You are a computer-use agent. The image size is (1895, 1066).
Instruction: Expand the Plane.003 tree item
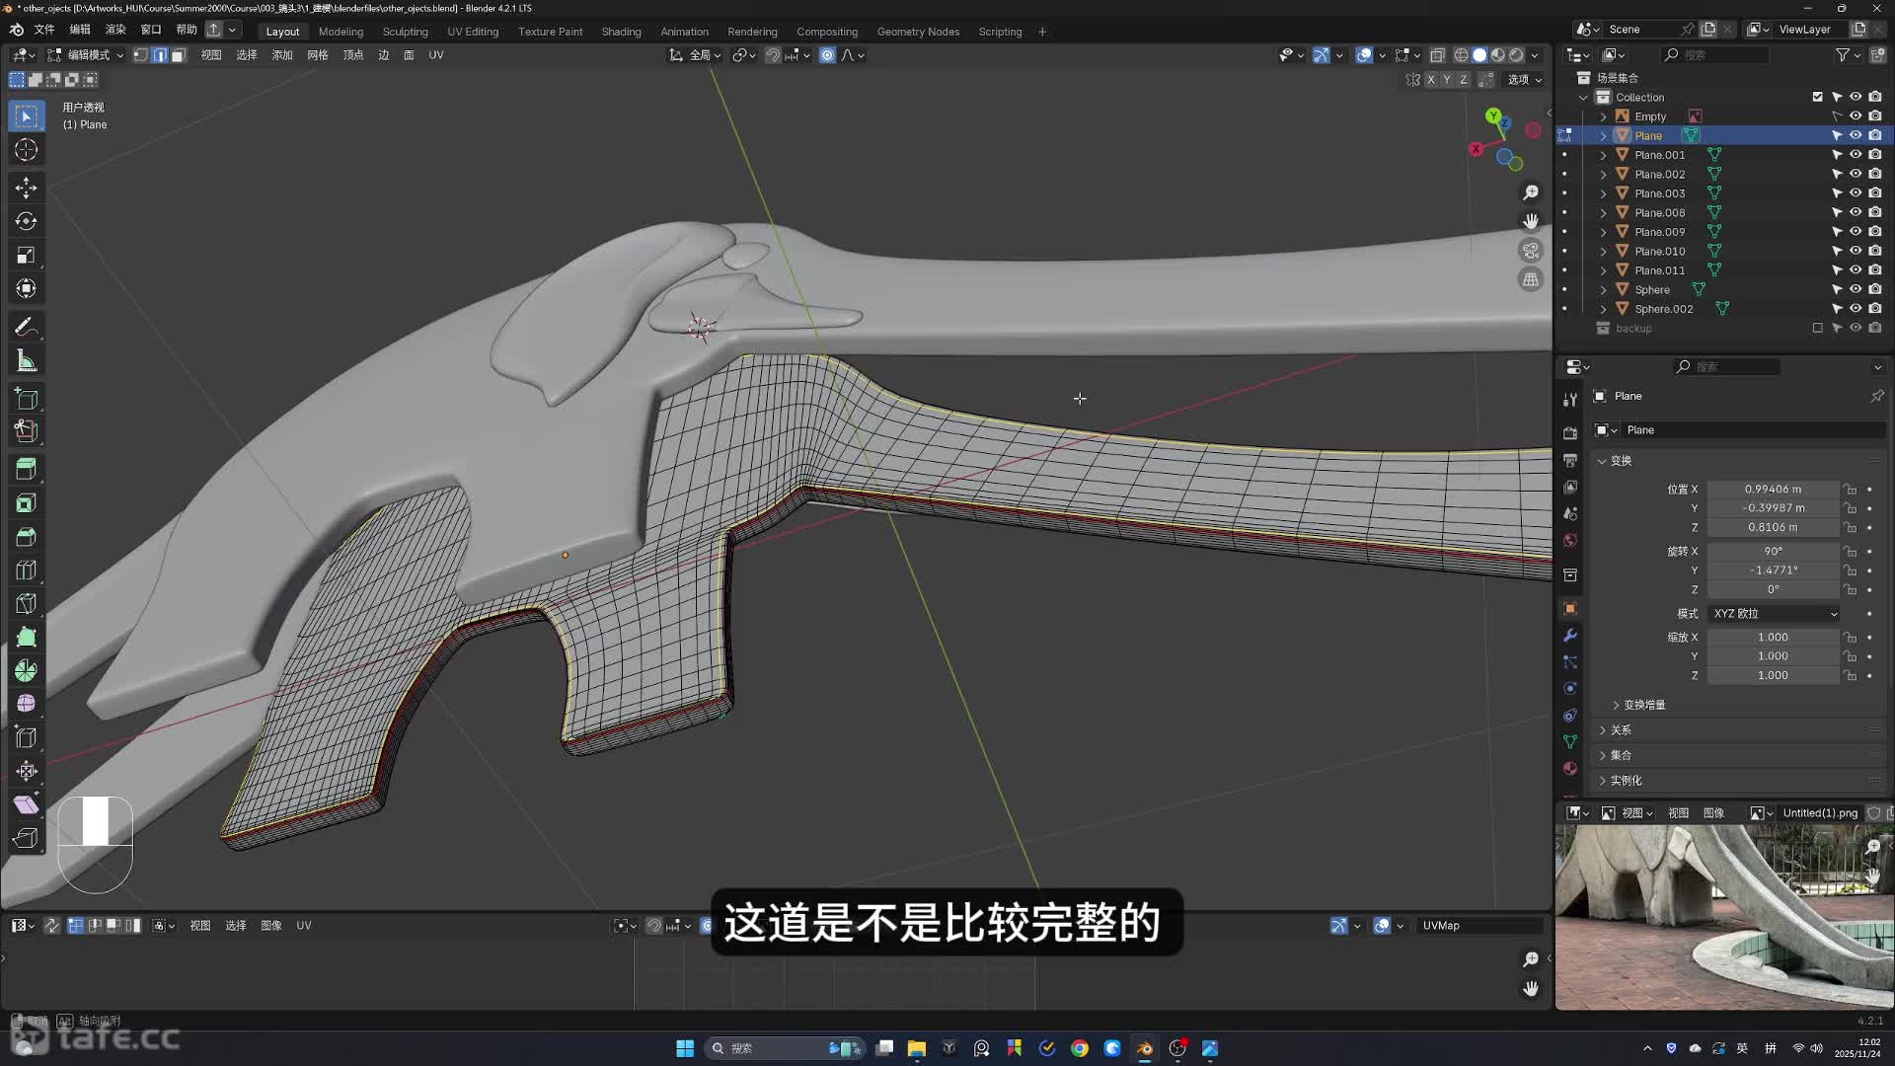click(1604, 193)
